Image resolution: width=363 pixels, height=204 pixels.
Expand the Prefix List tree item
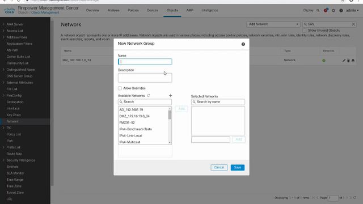(3, 147)
